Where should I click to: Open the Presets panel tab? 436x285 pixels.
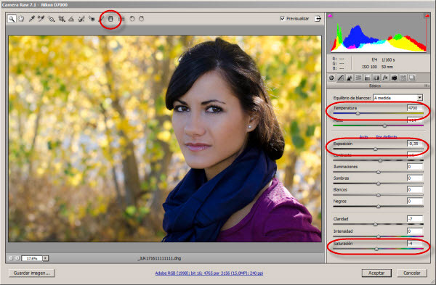pos(403,78)
